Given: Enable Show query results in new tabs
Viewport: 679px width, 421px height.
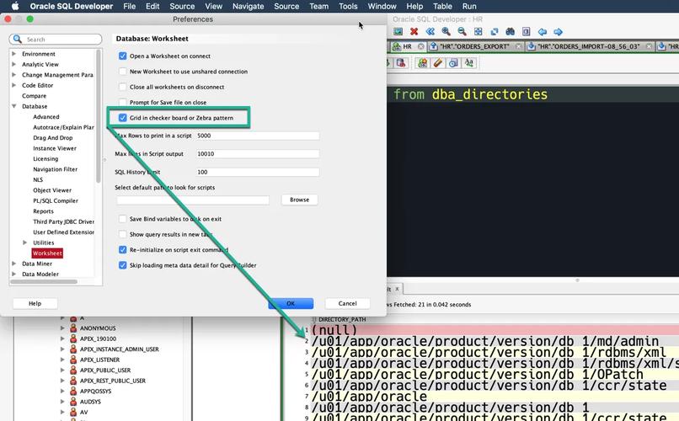Looking at the screenshot, I should point(122,234).
